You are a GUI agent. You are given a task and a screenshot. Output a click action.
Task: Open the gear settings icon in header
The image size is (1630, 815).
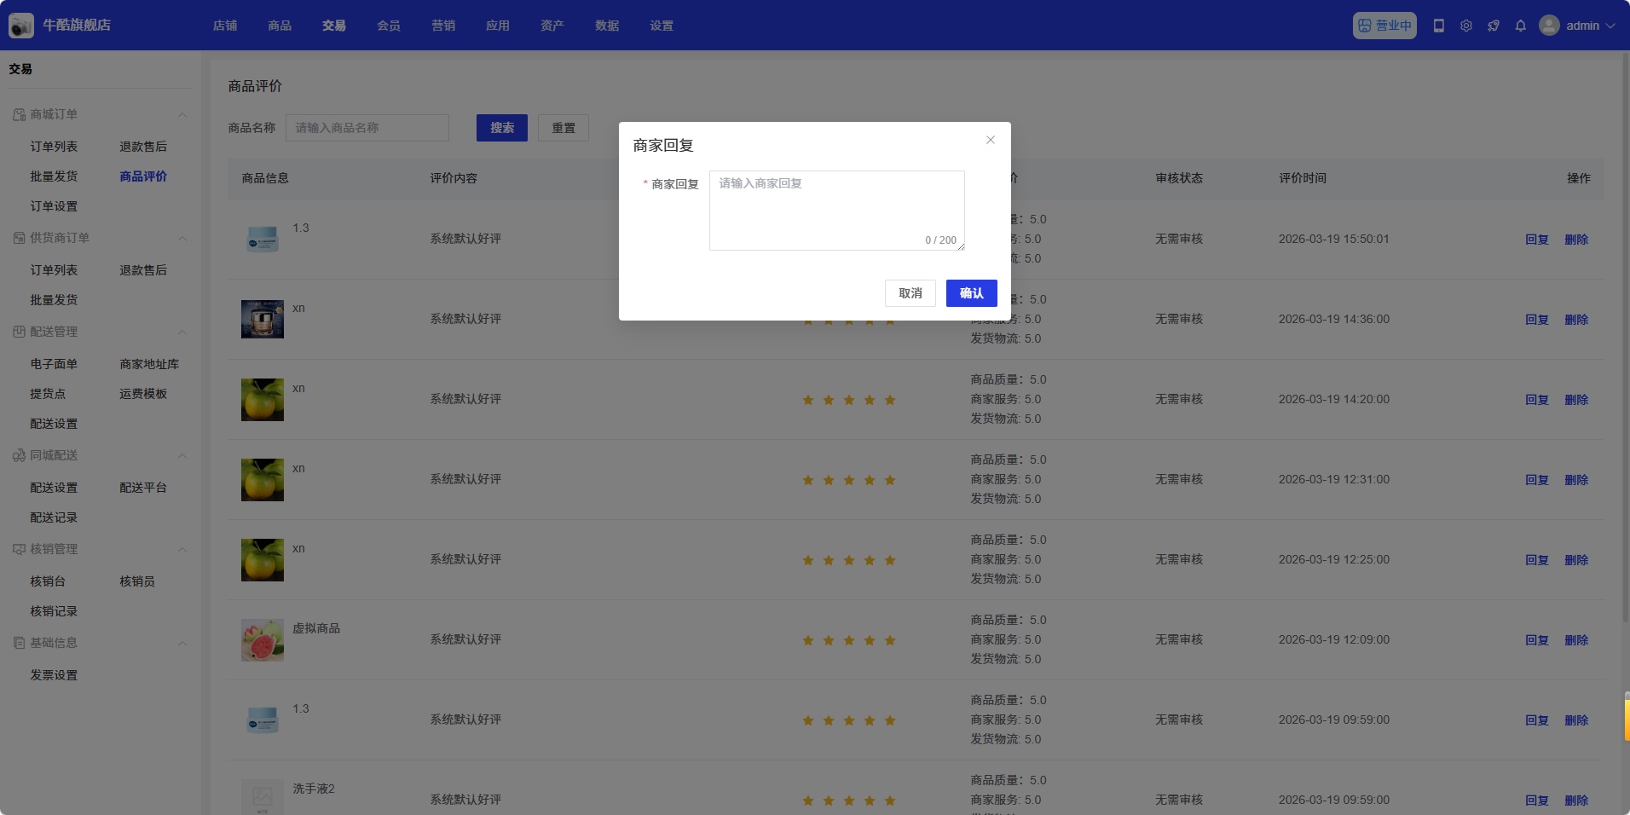1466,26
